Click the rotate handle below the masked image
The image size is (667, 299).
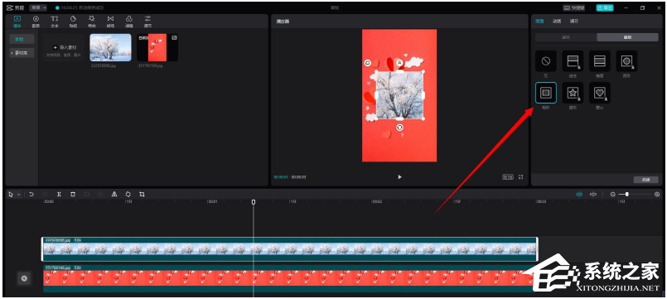pos(399,128)
